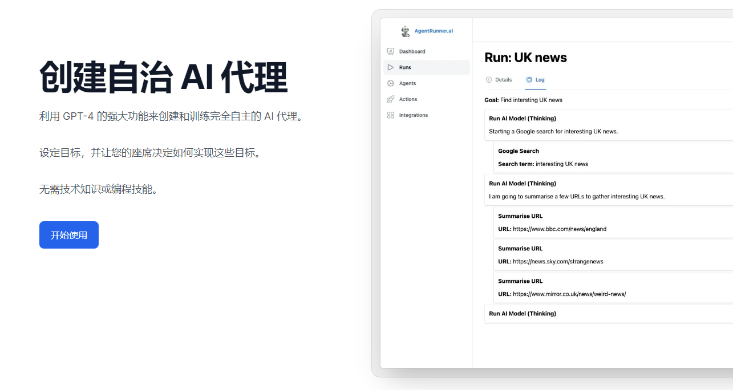Click the Run: UK news heading

pos(526,58)
